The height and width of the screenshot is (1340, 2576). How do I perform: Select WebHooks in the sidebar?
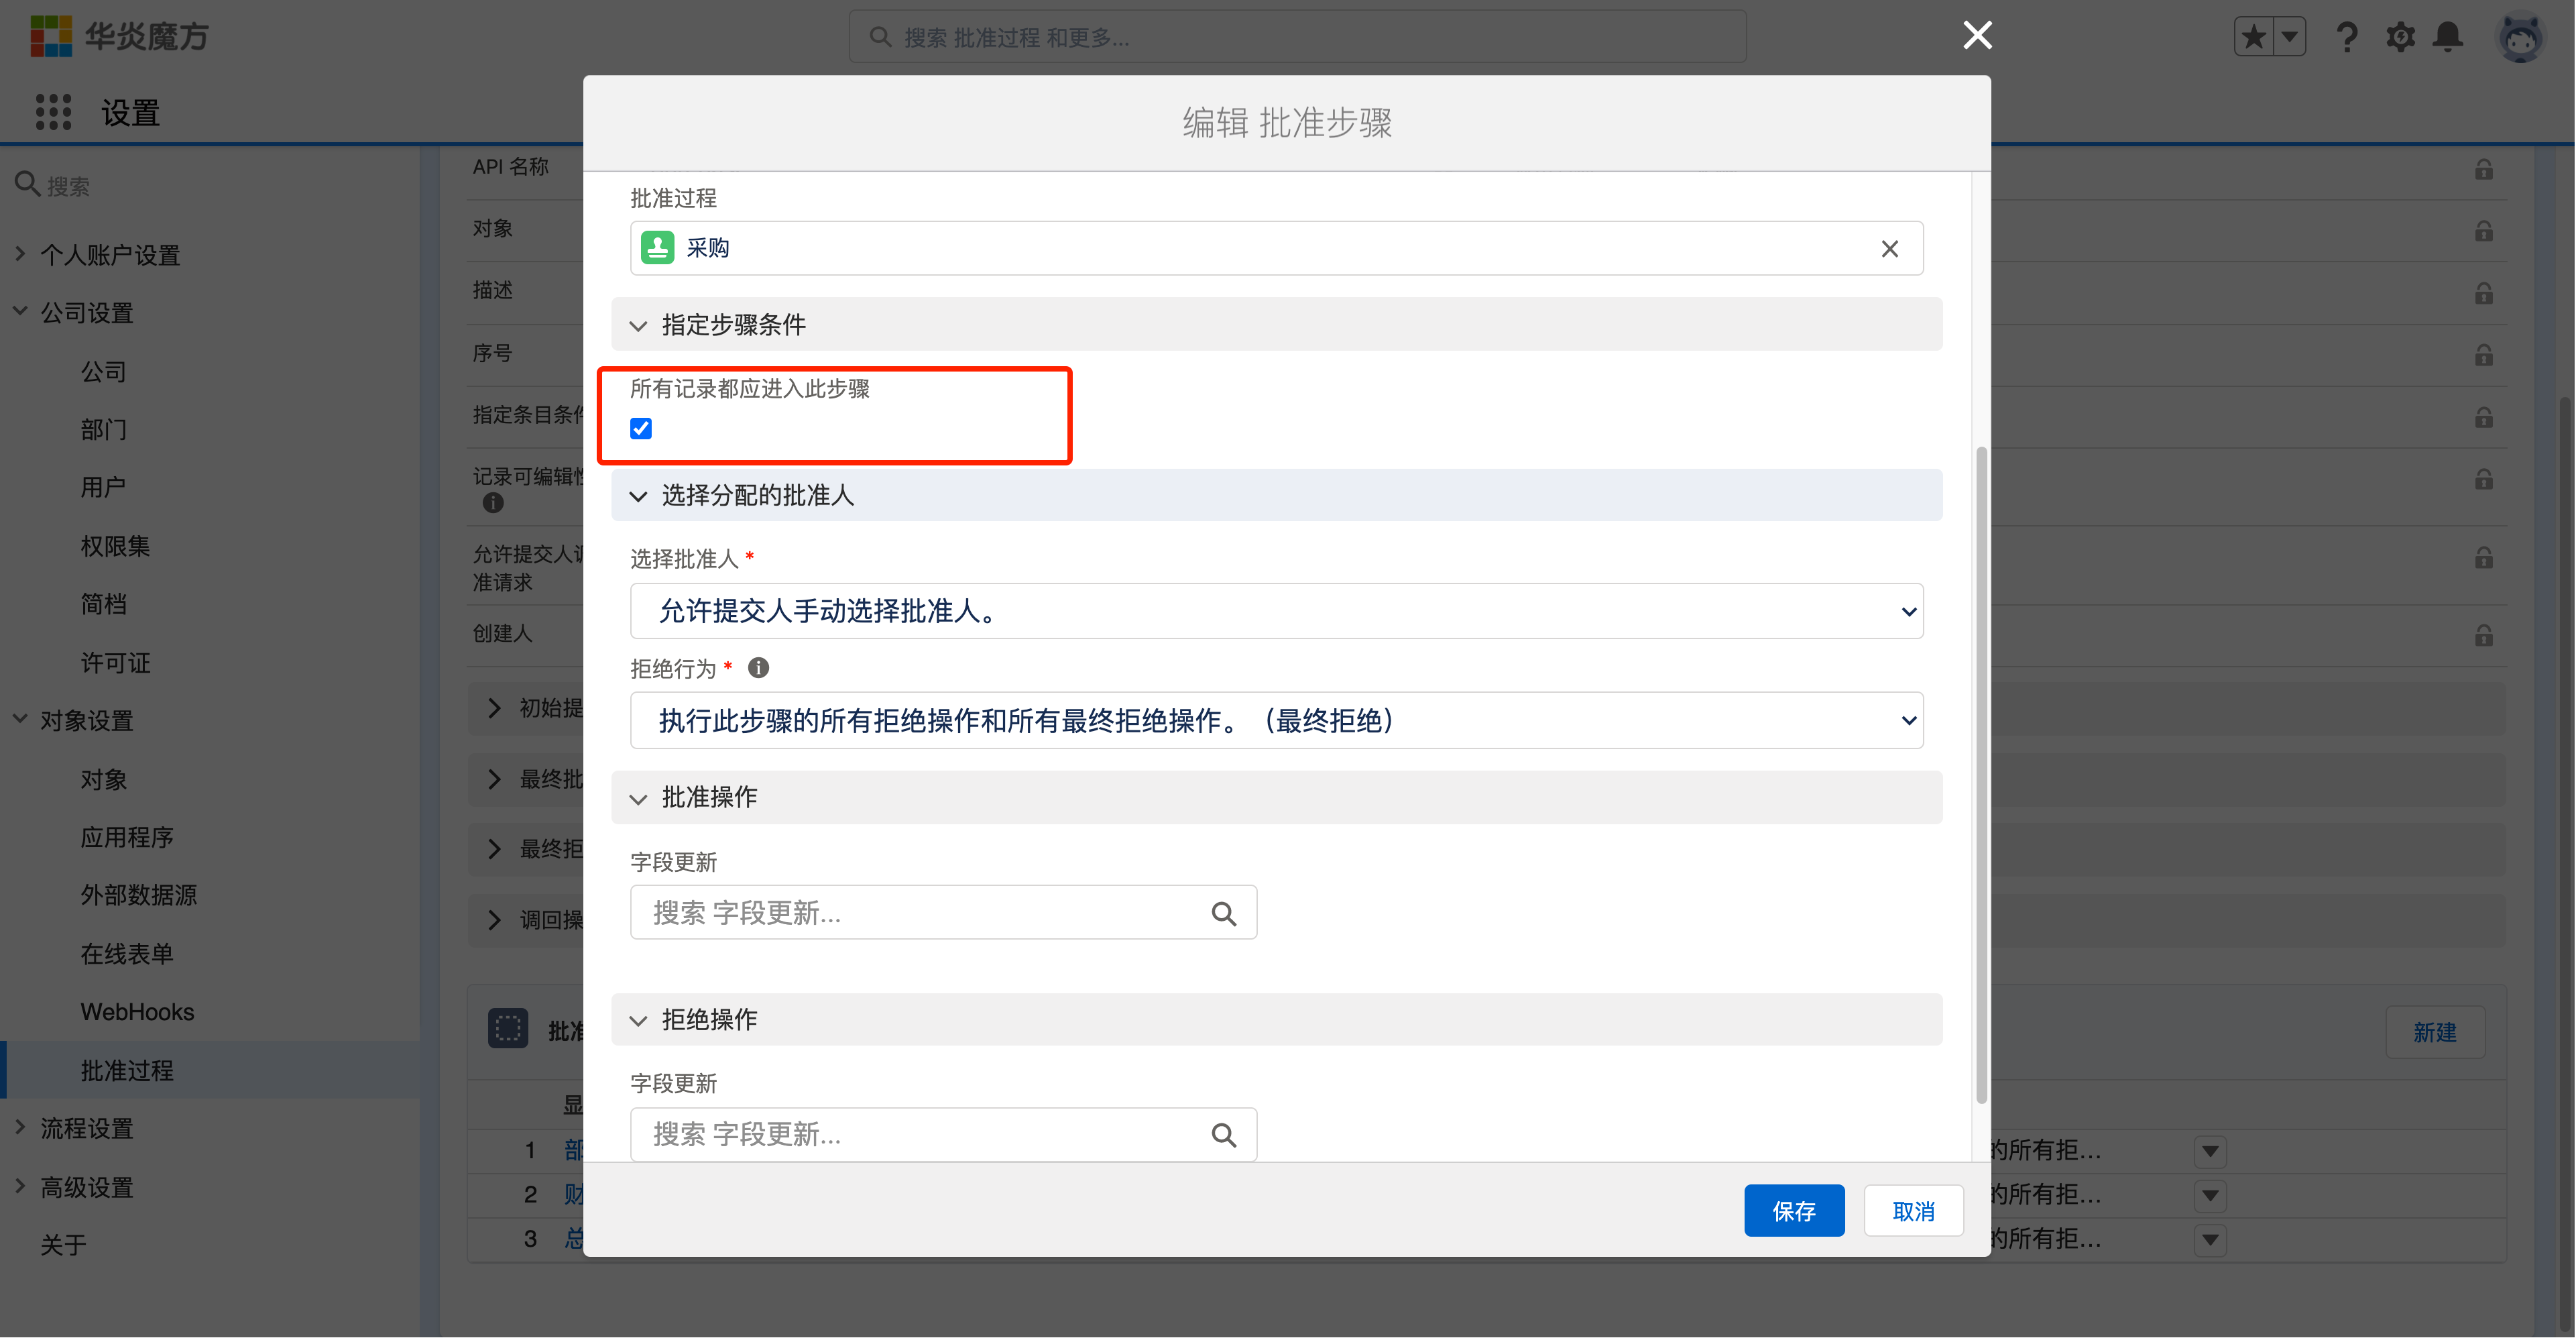[137, 1011]
